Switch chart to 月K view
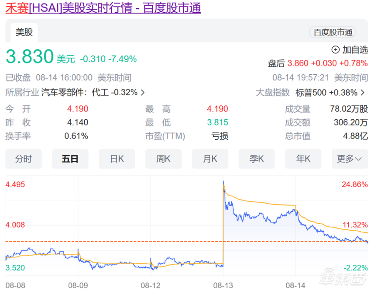This screenshot has height=291, width=371. (x=210, y=159)
